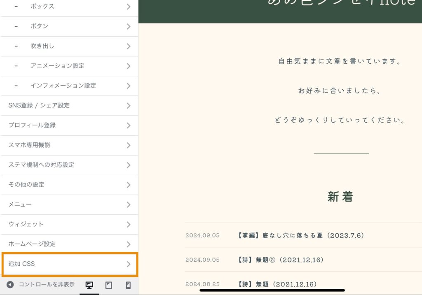This screenshot has width=422, height=295.
Task: Open SNS登録 / シェア設定 section
Action: [69, 106]
